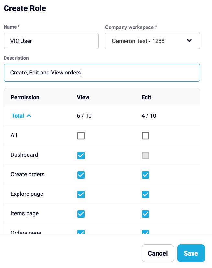Uncheck Create orders Edit permission
This screenshot has width=212, height=268.
pos(146,175)
